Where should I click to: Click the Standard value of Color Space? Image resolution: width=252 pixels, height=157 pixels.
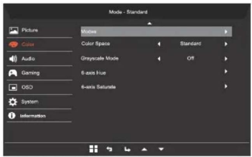coord(191,44)
